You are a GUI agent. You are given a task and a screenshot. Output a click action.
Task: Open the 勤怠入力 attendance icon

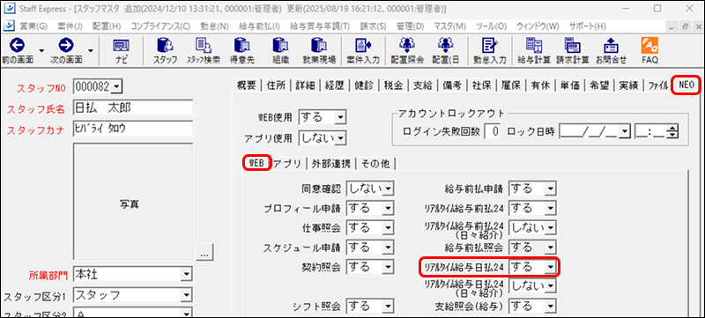pyautogui.click(x=489, y=45)
